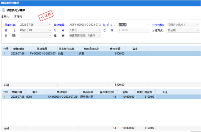Select 费用项目名称 column header
Image resolution: width=201 pixels, height=132 pixels.
(x=93, y=49)
